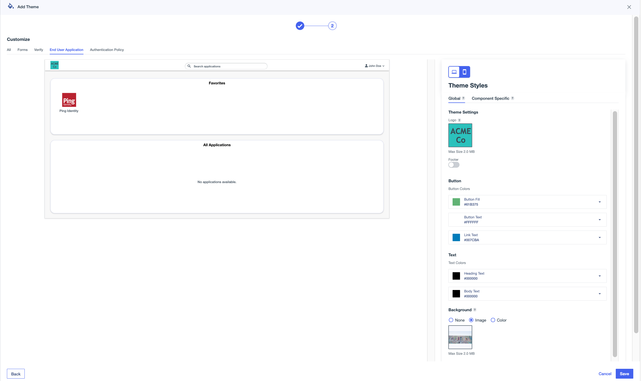This screenshot has height=381, width=641.
Task: Toggle the Footer switch on
Action: pos(454,165)
